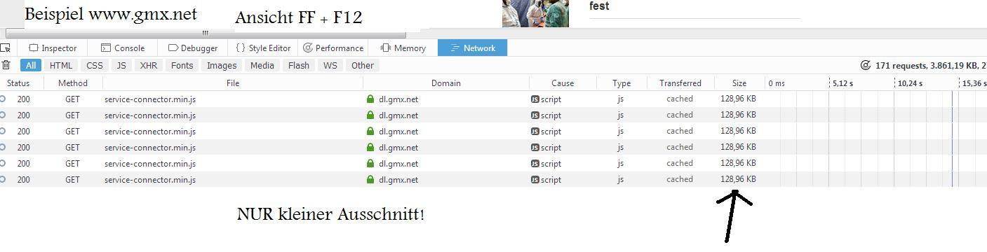
Task: Select the All filter
Action: pyautogui.click(x=30, y=65)
